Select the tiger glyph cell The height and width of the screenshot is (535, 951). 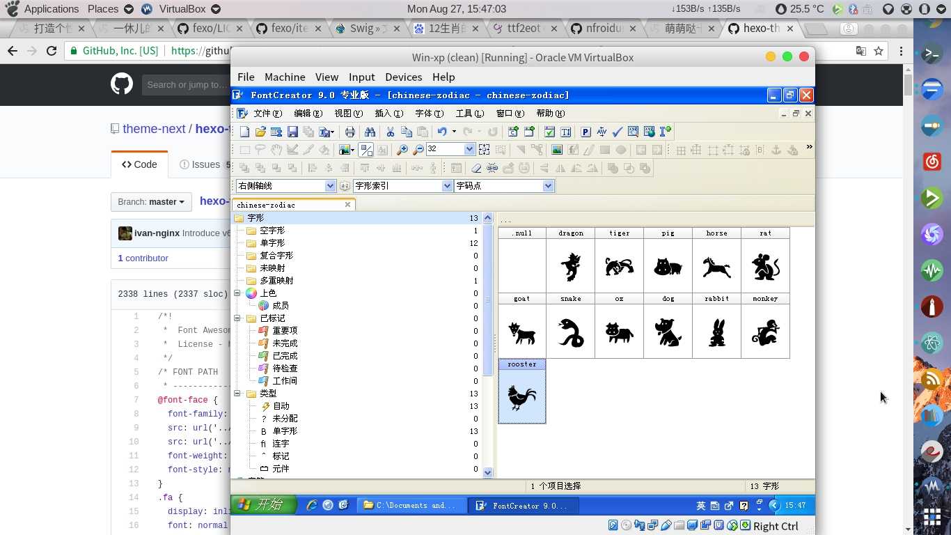(620, 261)
